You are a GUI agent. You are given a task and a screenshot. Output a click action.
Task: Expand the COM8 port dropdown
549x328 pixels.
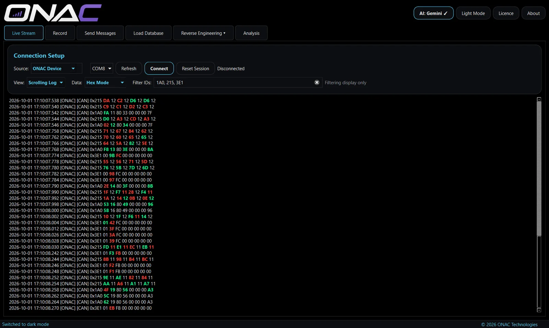[102, 68]
